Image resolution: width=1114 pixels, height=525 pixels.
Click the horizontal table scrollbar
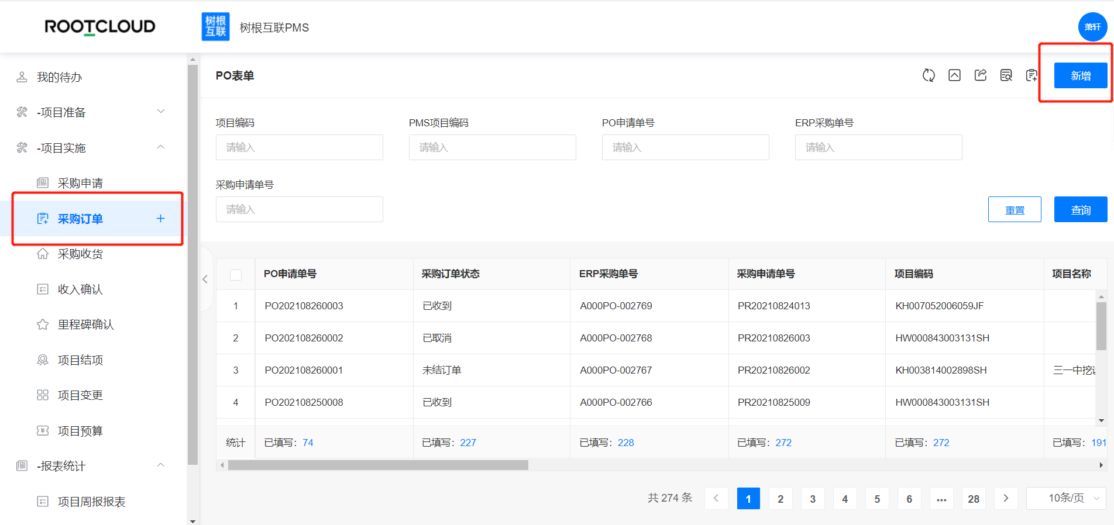coord(378,465)
